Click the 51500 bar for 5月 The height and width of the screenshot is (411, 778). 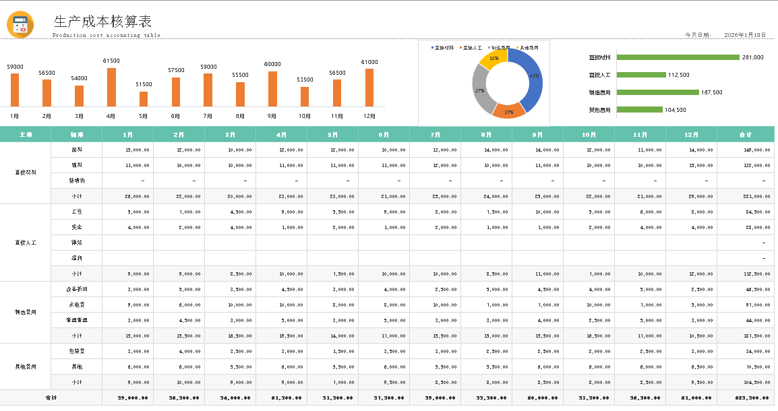pos(144,99)
